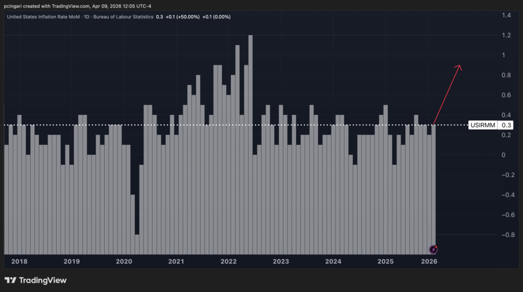Click the red arrow tip
The width and height of the screenshot is (523, 292).
(459, 67)
